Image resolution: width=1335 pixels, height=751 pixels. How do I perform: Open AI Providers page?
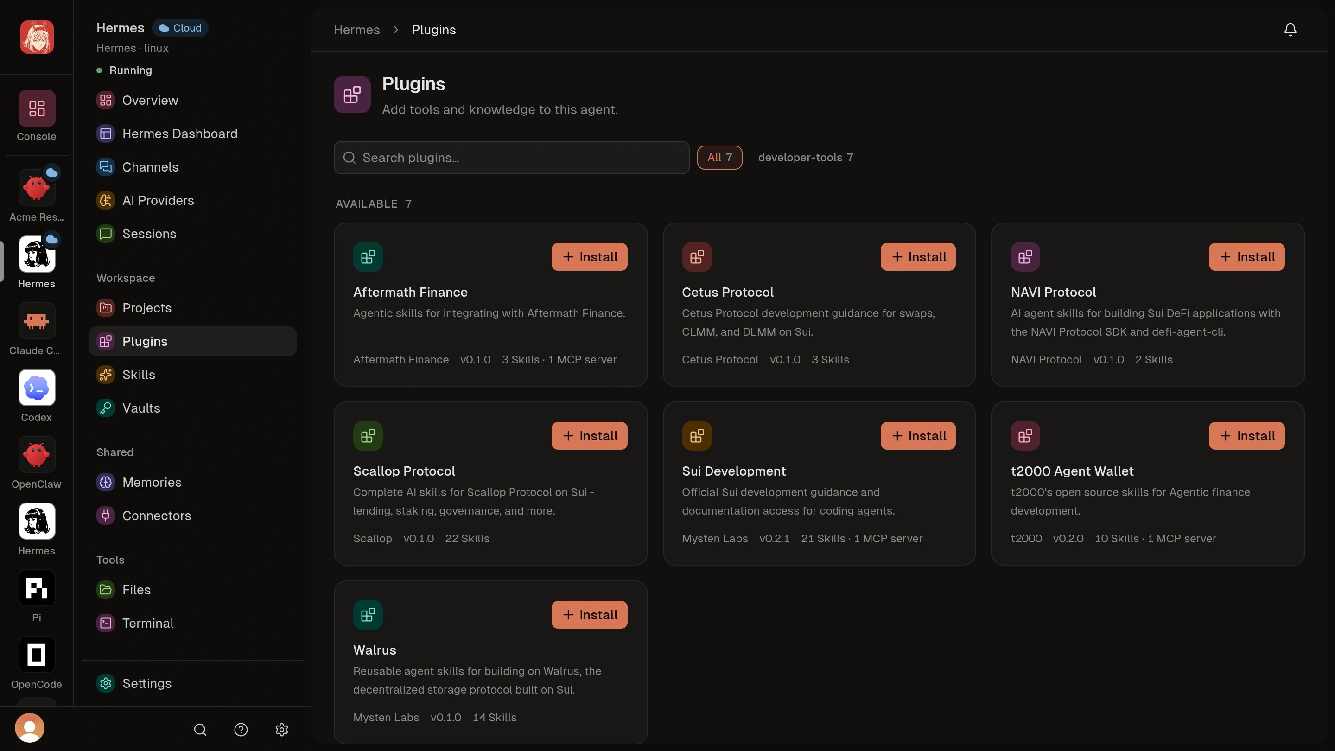point(193,201)
